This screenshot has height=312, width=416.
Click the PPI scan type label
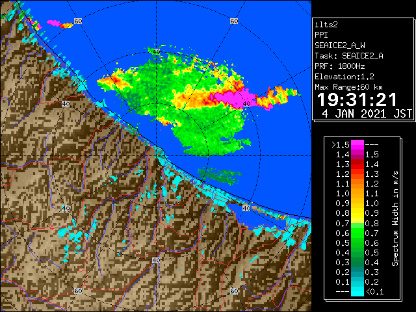[x=321, y=35]
